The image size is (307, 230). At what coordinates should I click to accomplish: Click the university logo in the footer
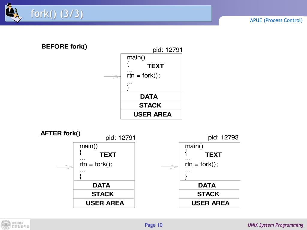coord(15,225)
